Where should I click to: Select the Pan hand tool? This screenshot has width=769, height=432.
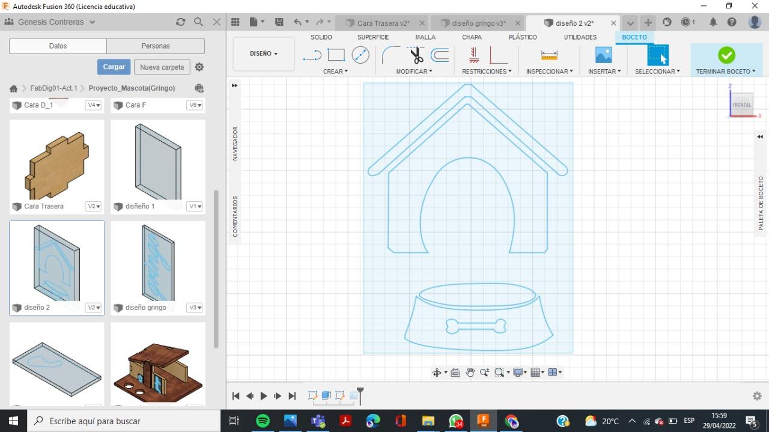(470, 373)
